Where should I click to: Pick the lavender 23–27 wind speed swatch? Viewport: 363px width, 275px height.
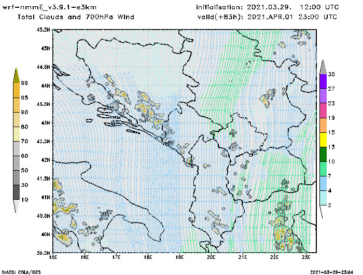point(323,96)
